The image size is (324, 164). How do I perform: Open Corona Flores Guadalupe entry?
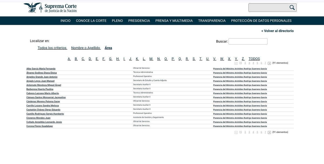39,126
